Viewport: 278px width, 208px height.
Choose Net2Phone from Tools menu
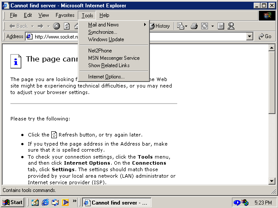click(114, 51)
